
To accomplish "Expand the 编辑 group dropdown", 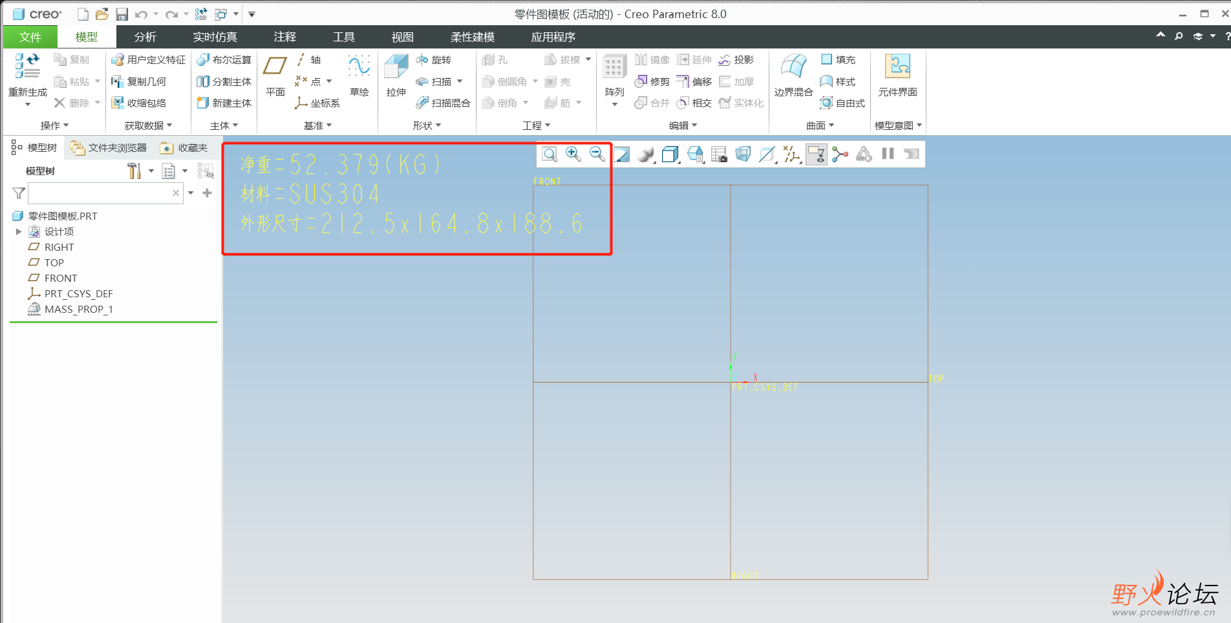I will [x=683, y=125].
